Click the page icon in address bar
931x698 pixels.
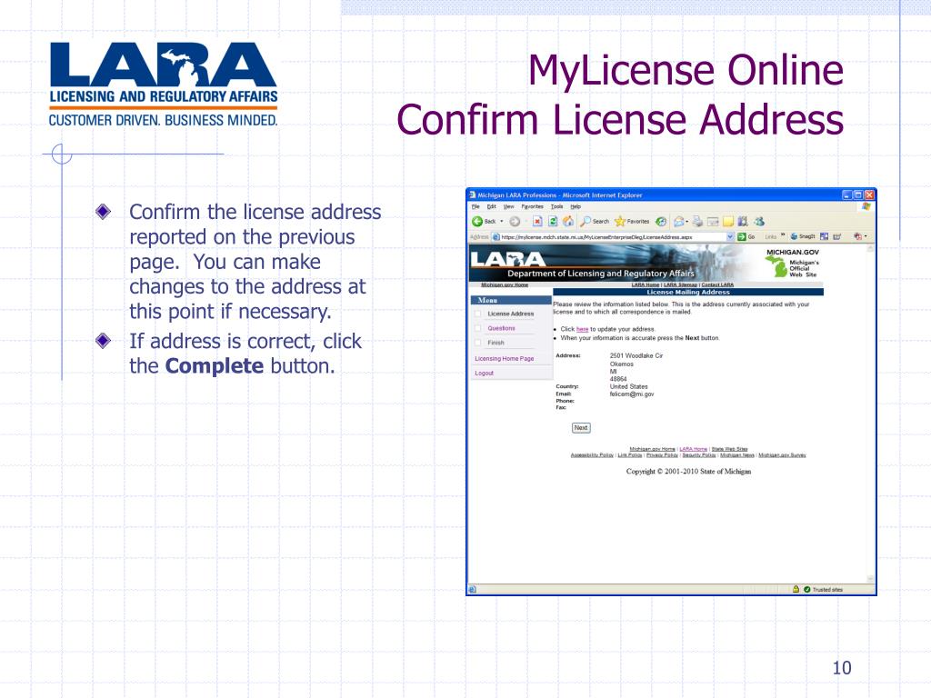(x=496, y=237)
